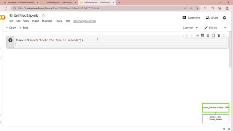This screenshot has width=233, height=131.
Task: Click the hours floor flowchart box
Action: 216,118
